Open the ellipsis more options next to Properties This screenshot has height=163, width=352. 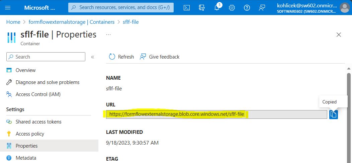coord(108,34)
